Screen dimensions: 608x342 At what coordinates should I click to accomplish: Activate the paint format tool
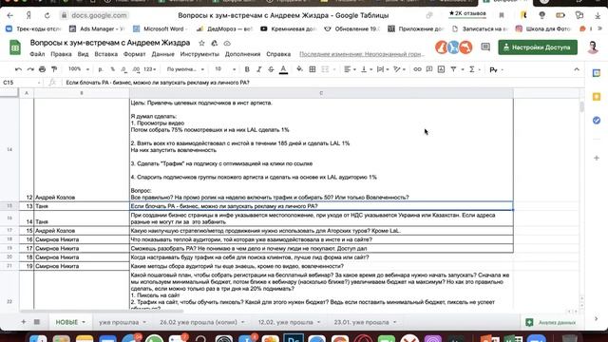[54, 69]
